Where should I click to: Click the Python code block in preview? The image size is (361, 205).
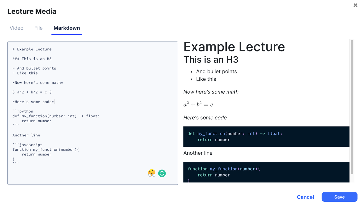[x=266, y=136]
